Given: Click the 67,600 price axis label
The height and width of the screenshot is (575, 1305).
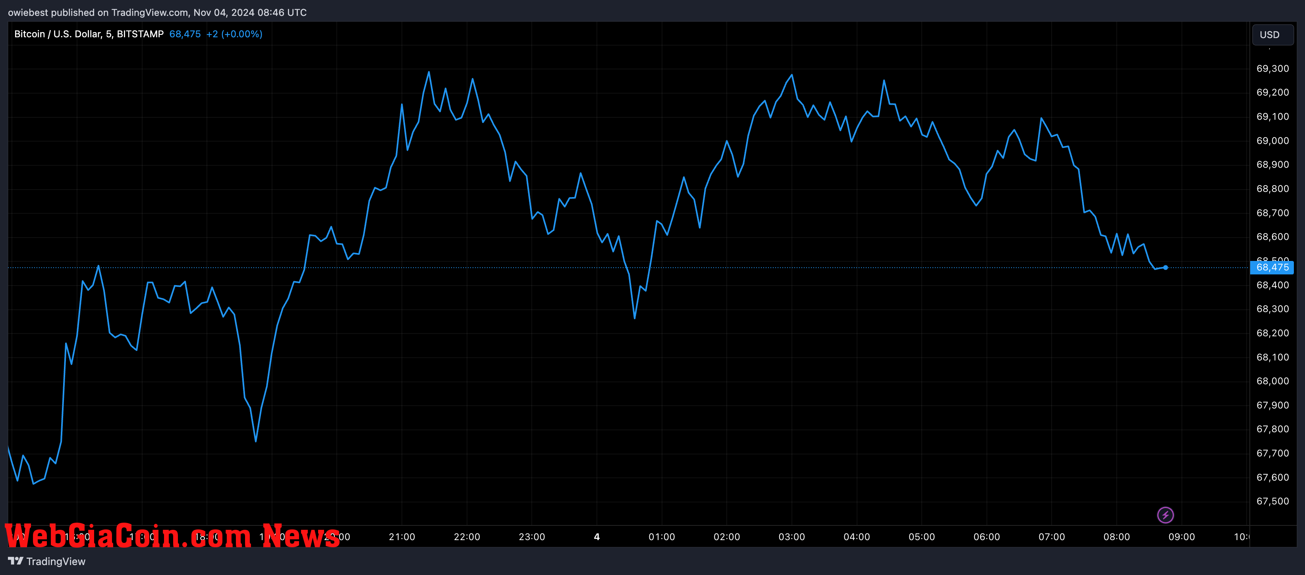Looking at the screenshot, I should [1272, 477].
